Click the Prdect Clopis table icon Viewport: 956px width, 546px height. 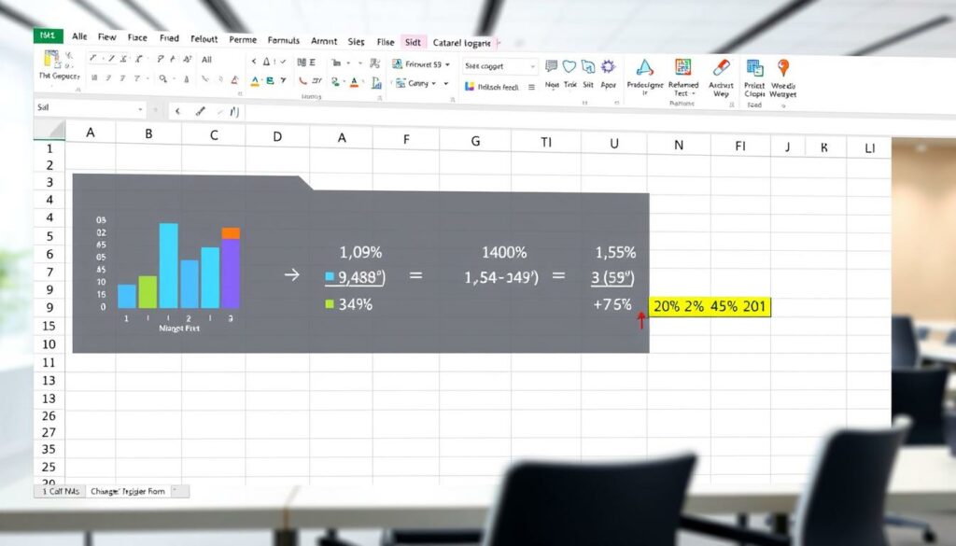[754, 67]
